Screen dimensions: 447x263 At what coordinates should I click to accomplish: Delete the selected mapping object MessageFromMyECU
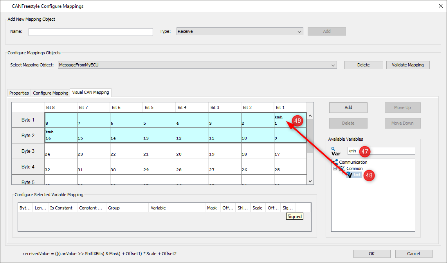click(x=363, y=65)
